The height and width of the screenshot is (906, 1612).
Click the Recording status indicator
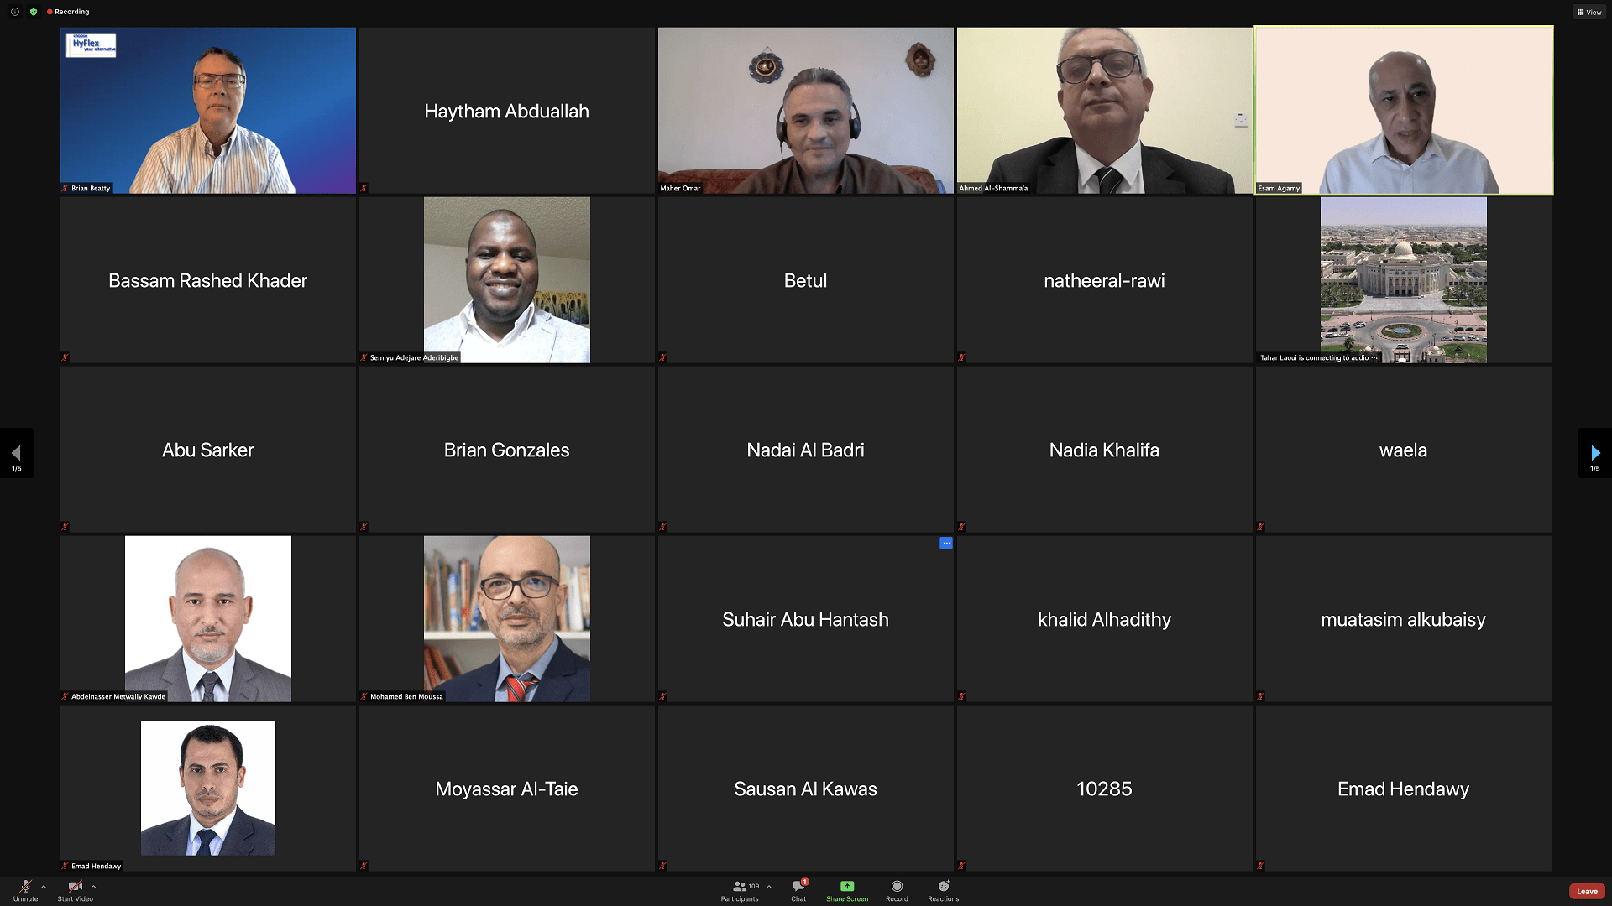[x=68, y=12]
